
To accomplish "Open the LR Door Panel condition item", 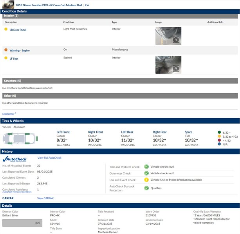I will 18,30.
